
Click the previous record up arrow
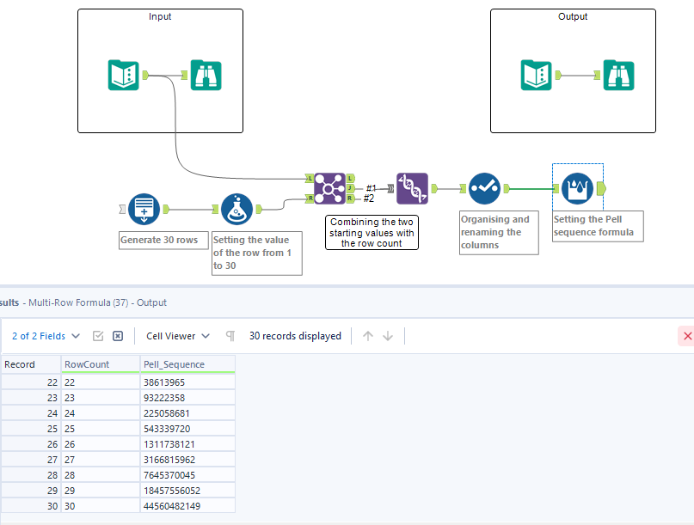pos(368,336)
